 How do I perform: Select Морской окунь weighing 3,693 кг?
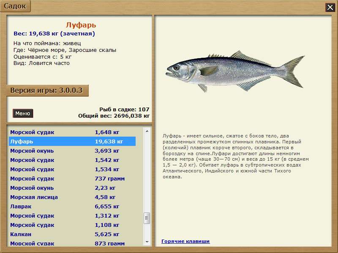pos(72,151)
